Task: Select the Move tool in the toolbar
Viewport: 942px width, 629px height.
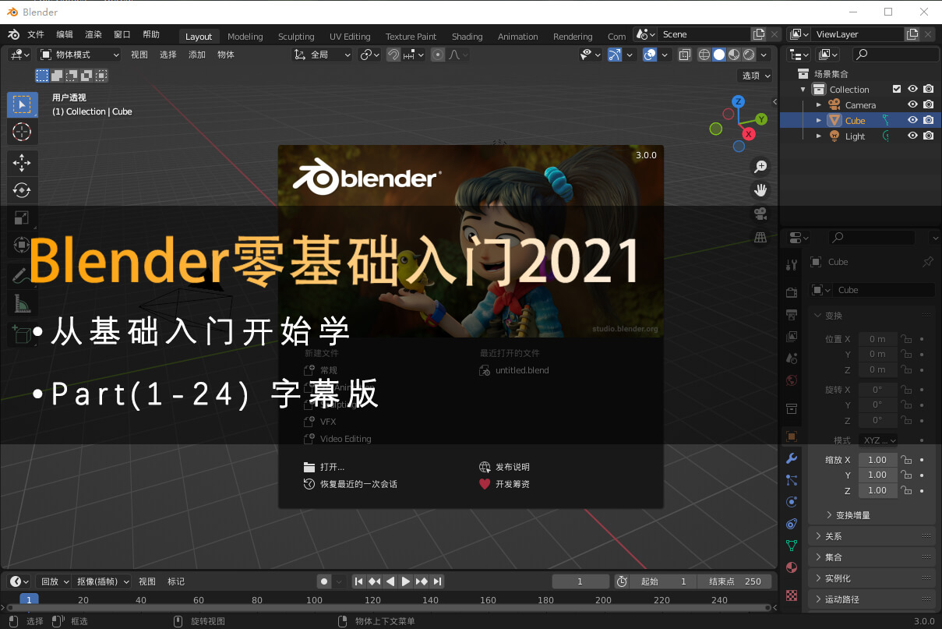Action: coord(22,162)
